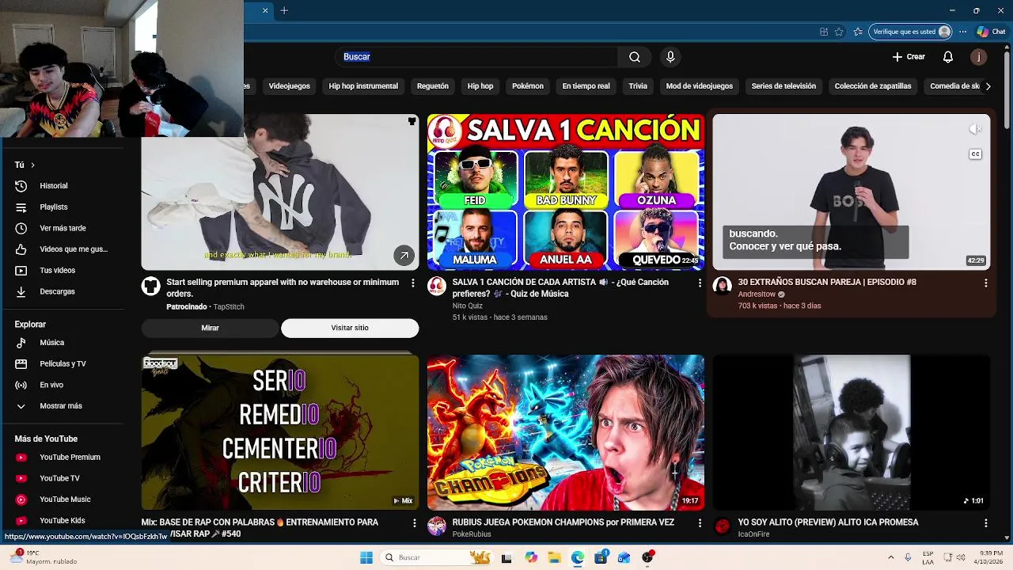This screenshot has height=570, width=1013.
Task: Click the Crear button
Action: pos(909,57)
